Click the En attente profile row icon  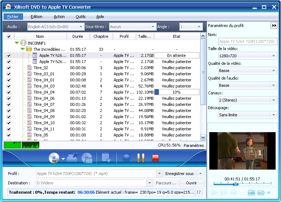35,55
